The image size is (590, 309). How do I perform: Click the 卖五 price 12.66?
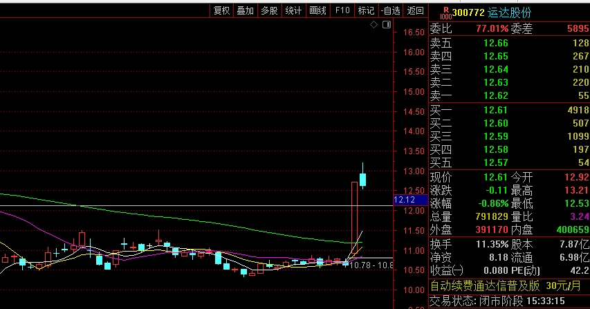(x=495, y=44)
